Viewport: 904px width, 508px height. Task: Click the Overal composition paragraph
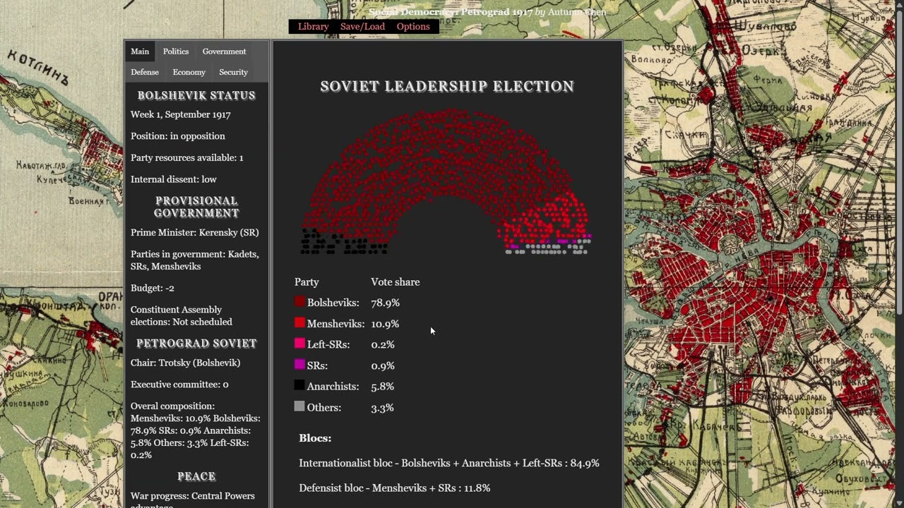tap(196, 430)
